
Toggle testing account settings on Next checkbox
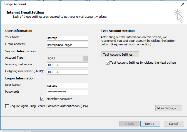tap(108, 63)
